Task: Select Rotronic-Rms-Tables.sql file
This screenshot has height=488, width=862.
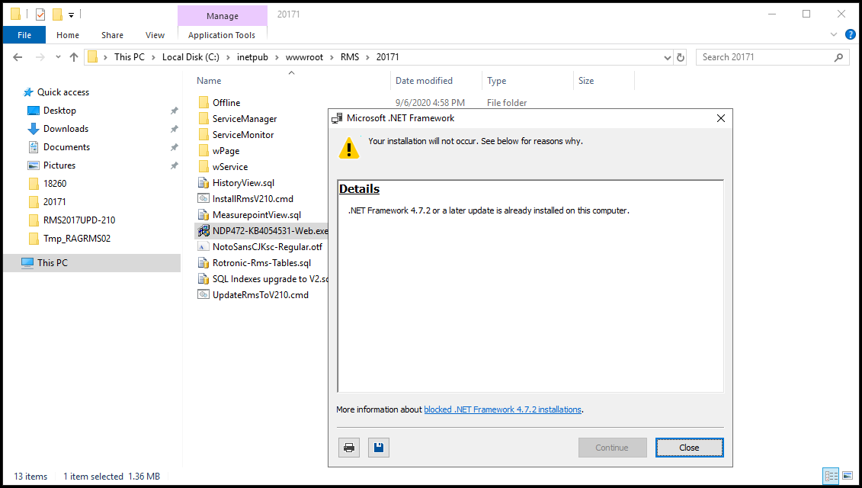Action: tap(261, 263)
